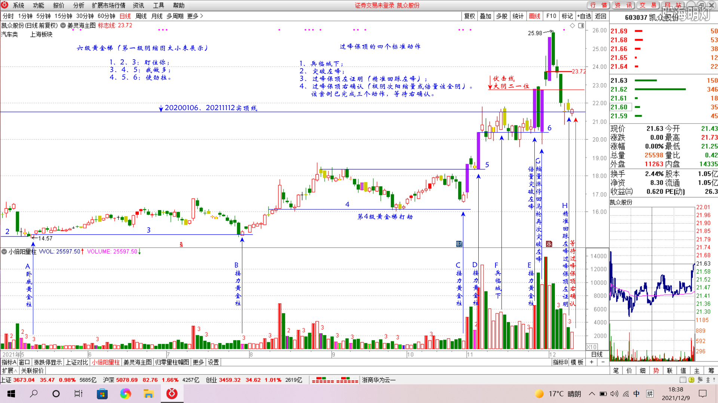Select the 笔 tick tab
718x403 pixels.
616,371
